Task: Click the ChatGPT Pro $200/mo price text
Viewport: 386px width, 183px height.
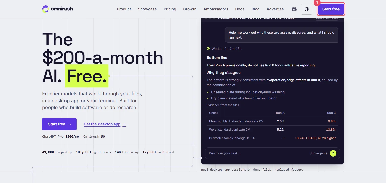Action: [61, 137]
